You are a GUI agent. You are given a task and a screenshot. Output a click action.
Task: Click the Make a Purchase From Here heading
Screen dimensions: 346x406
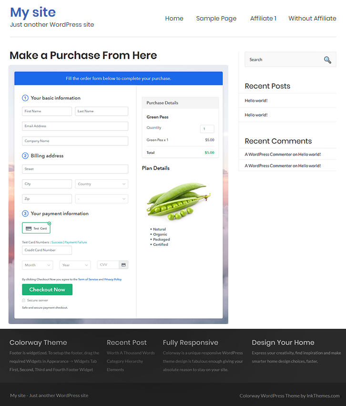pos(83,55)
